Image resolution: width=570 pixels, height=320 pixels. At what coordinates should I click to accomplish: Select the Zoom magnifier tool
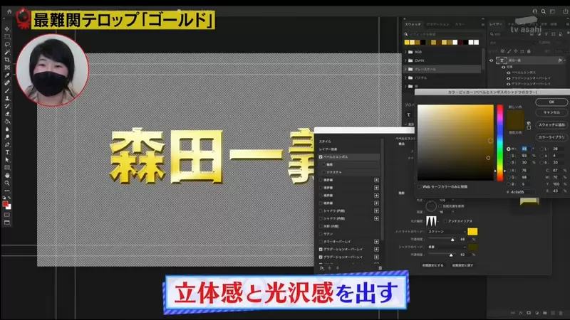coord(7,183)
